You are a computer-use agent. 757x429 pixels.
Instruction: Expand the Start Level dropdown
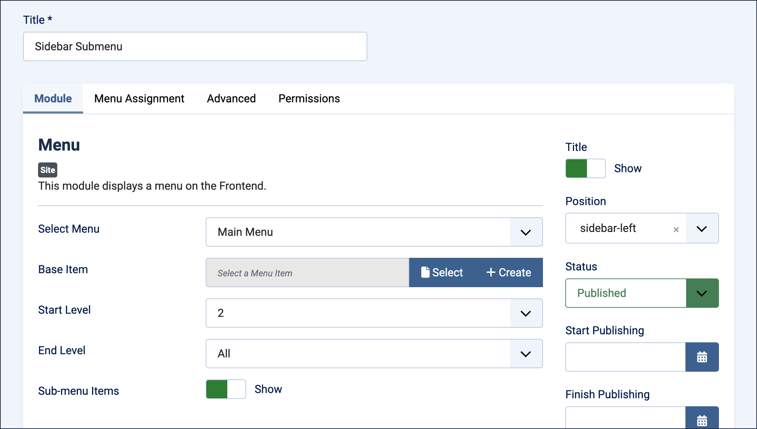point(374,313)
